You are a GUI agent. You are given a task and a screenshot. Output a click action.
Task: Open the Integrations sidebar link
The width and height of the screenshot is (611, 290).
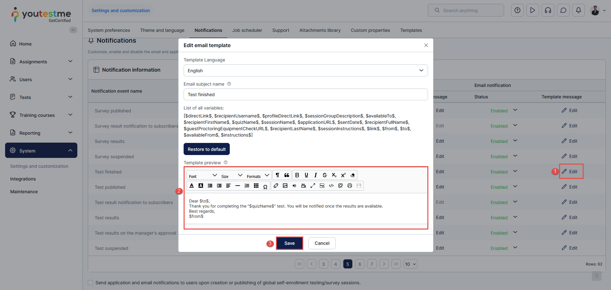point(23,179)
